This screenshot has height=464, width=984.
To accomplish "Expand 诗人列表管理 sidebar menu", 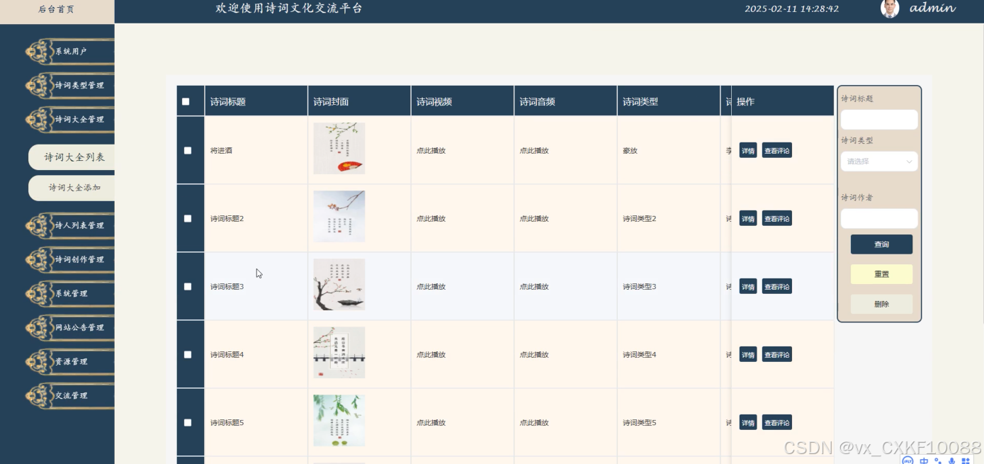I will [69, 225].
